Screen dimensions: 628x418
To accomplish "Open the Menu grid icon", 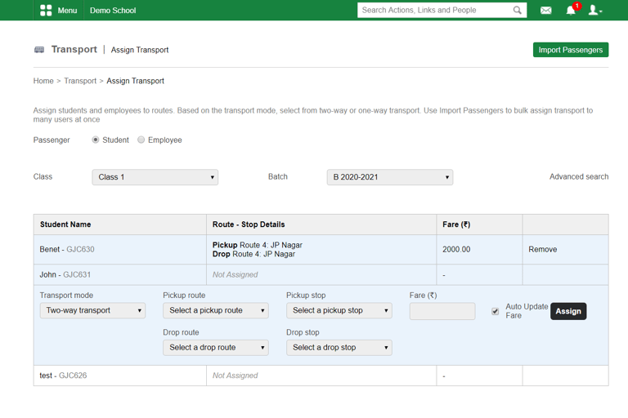I will 46,11.
